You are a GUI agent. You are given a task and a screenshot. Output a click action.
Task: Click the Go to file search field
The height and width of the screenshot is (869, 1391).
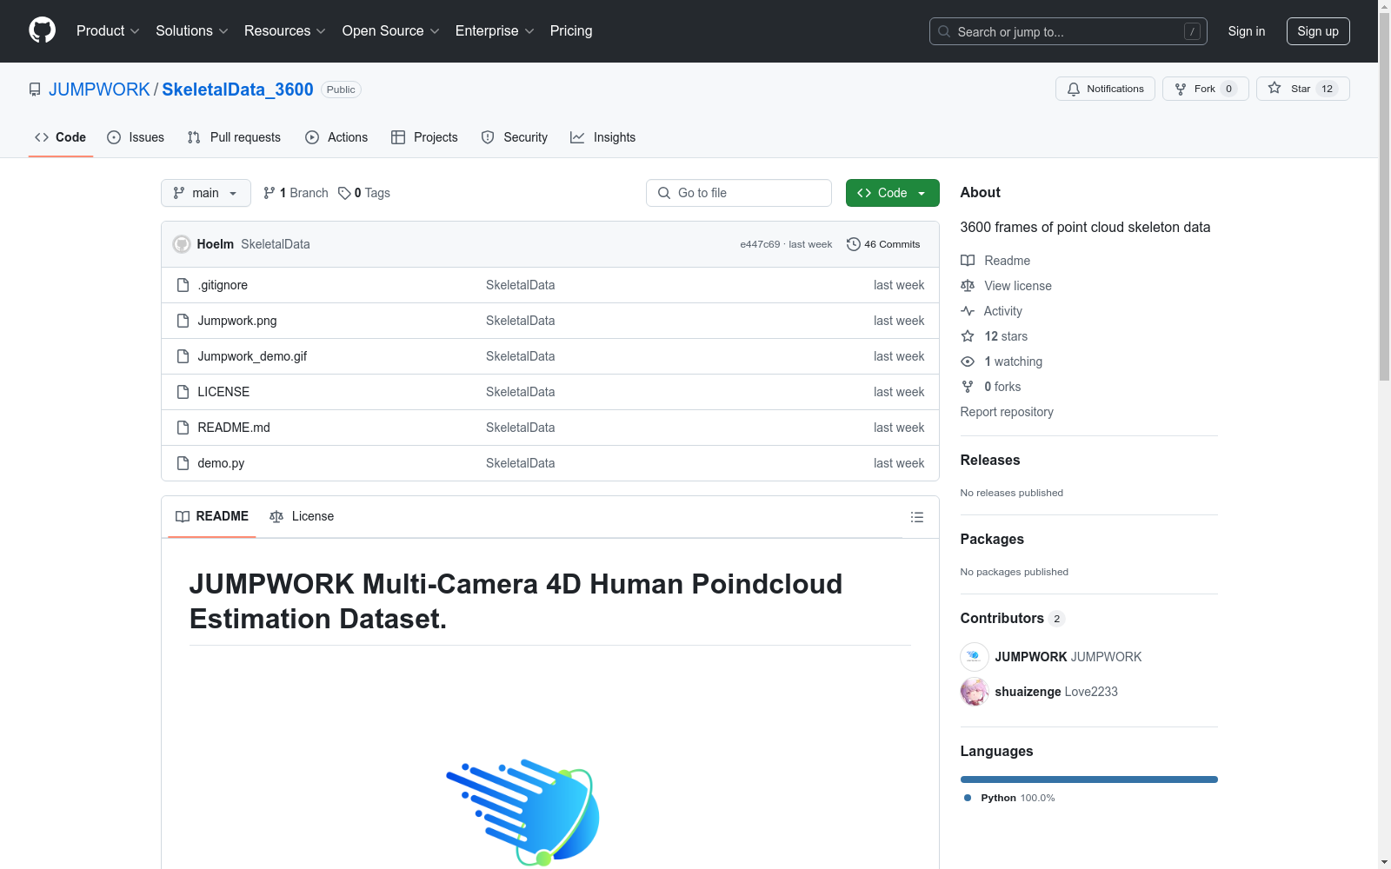click(739, 193)
